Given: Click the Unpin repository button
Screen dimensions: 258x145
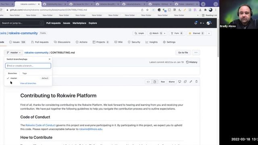Looking at the screenshot, I should pyautogui.click(x=139, y=33).
